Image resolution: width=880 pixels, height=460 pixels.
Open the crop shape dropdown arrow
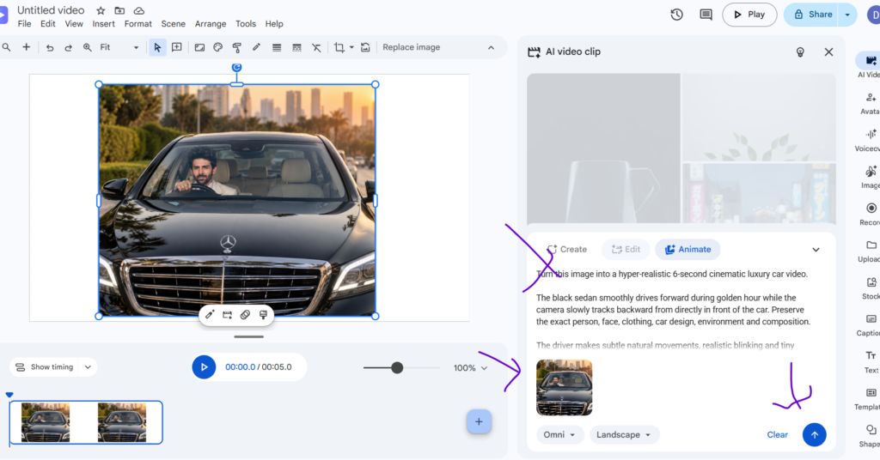tap(351, 47)
